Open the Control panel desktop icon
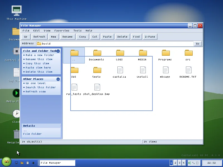 (16, 51)
